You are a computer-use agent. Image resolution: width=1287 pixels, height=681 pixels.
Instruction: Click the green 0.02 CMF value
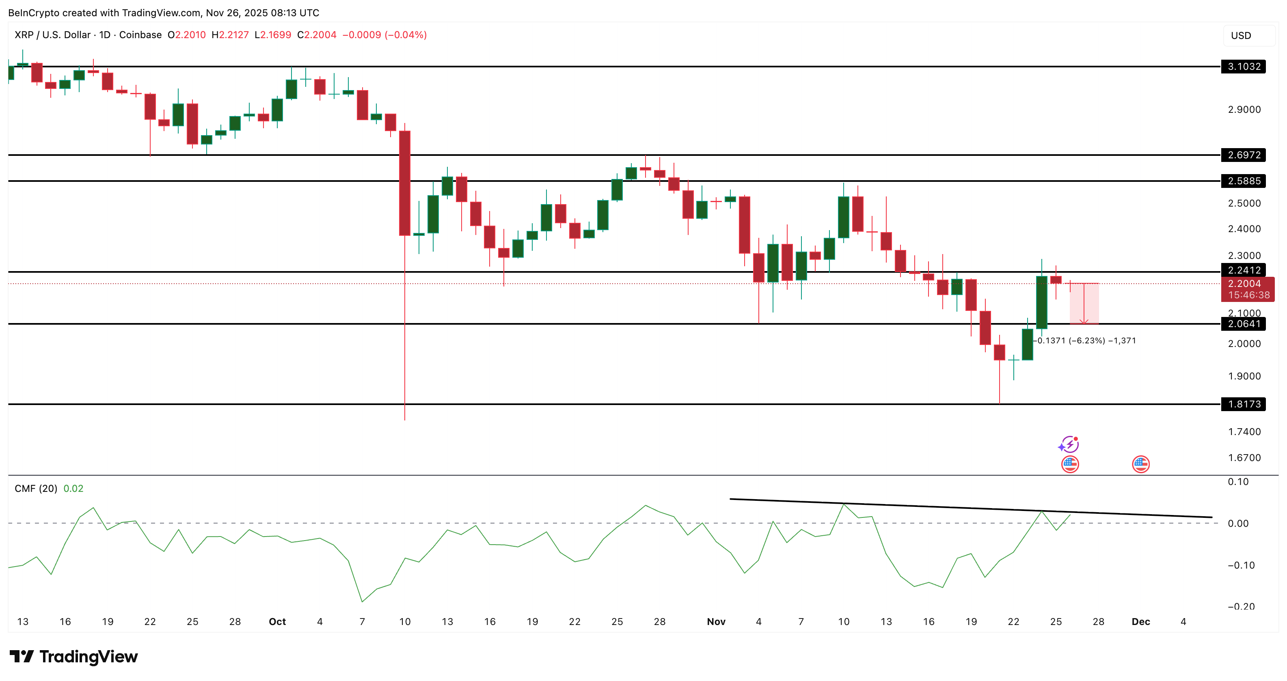[74, 488]
